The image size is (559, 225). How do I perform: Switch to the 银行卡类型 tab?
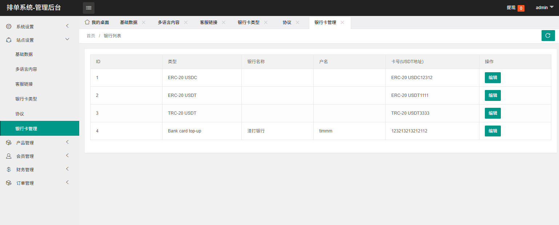pyautogui.click(x=249, y=22)
